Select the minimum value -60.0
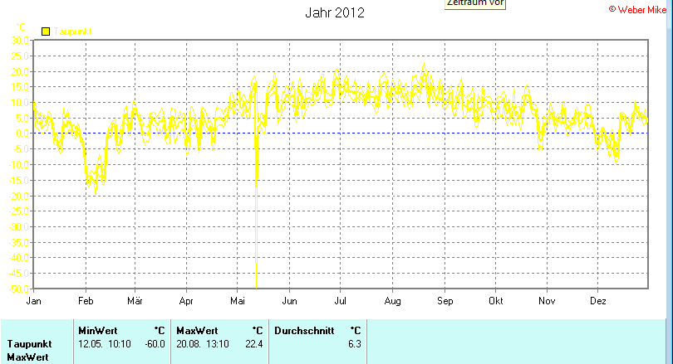Viewport: 673px width, 364px height. point(155,343)
